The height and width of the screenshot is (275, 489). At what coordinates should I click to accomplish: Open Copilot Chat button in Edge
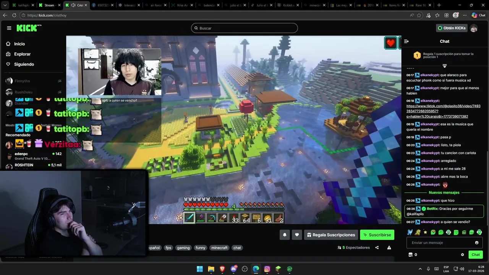coord(478,15)
